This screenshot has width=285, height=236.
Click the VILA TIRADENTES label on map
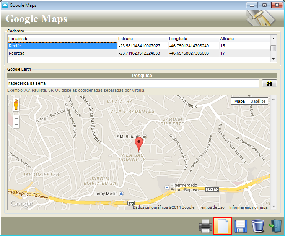click(x=132, y=111)
